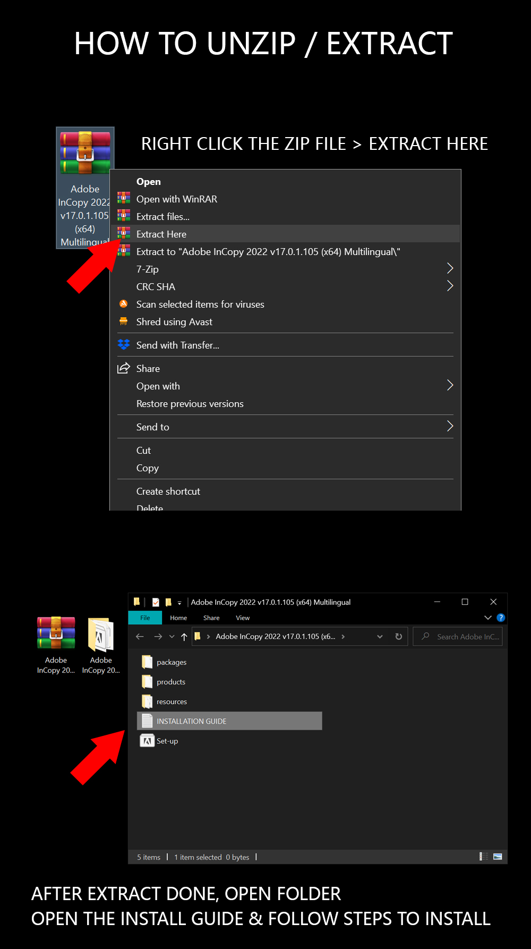Viewport: 531px width, 949px height.
Task: Switch to the Share ribbon tab
Action: coord(211,618)
